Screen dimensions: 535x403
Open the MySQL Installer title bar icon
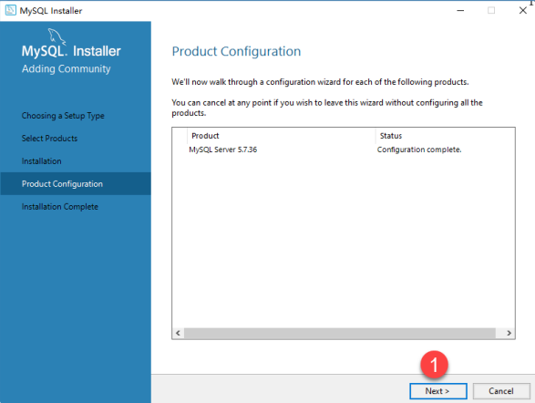click(10, 10)
